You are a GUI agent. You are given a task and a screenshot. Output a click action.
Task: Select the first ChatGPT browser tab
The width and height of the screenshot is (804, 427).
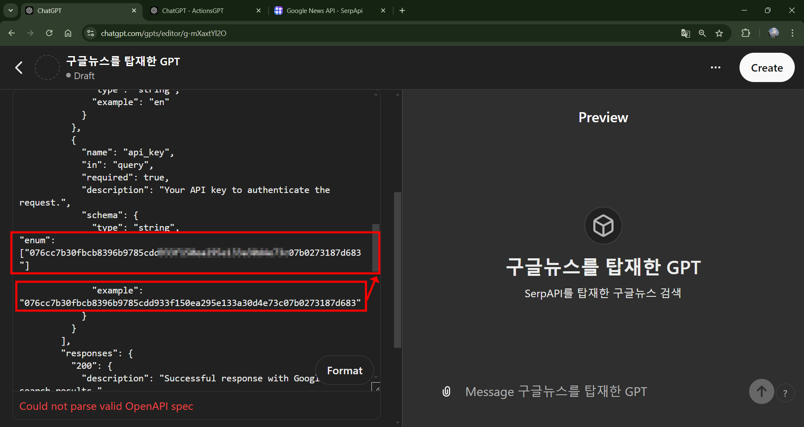click(80, 10)
